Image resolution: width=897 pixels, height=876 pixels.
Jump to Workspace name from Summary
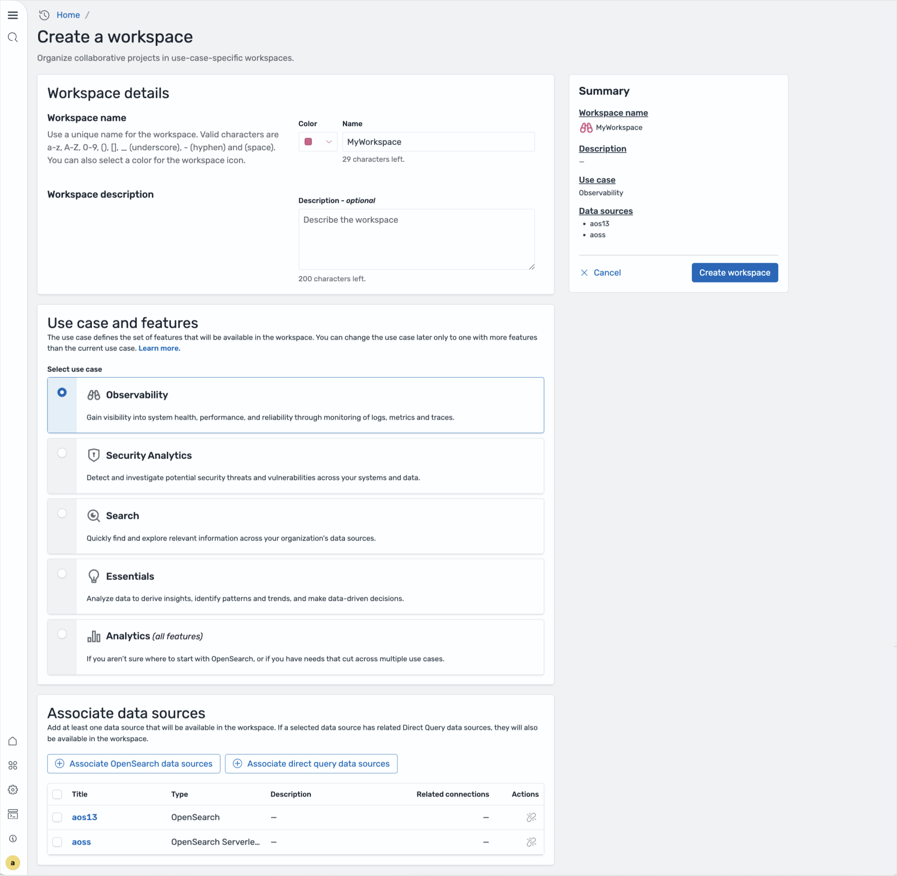tap(613, 113)
